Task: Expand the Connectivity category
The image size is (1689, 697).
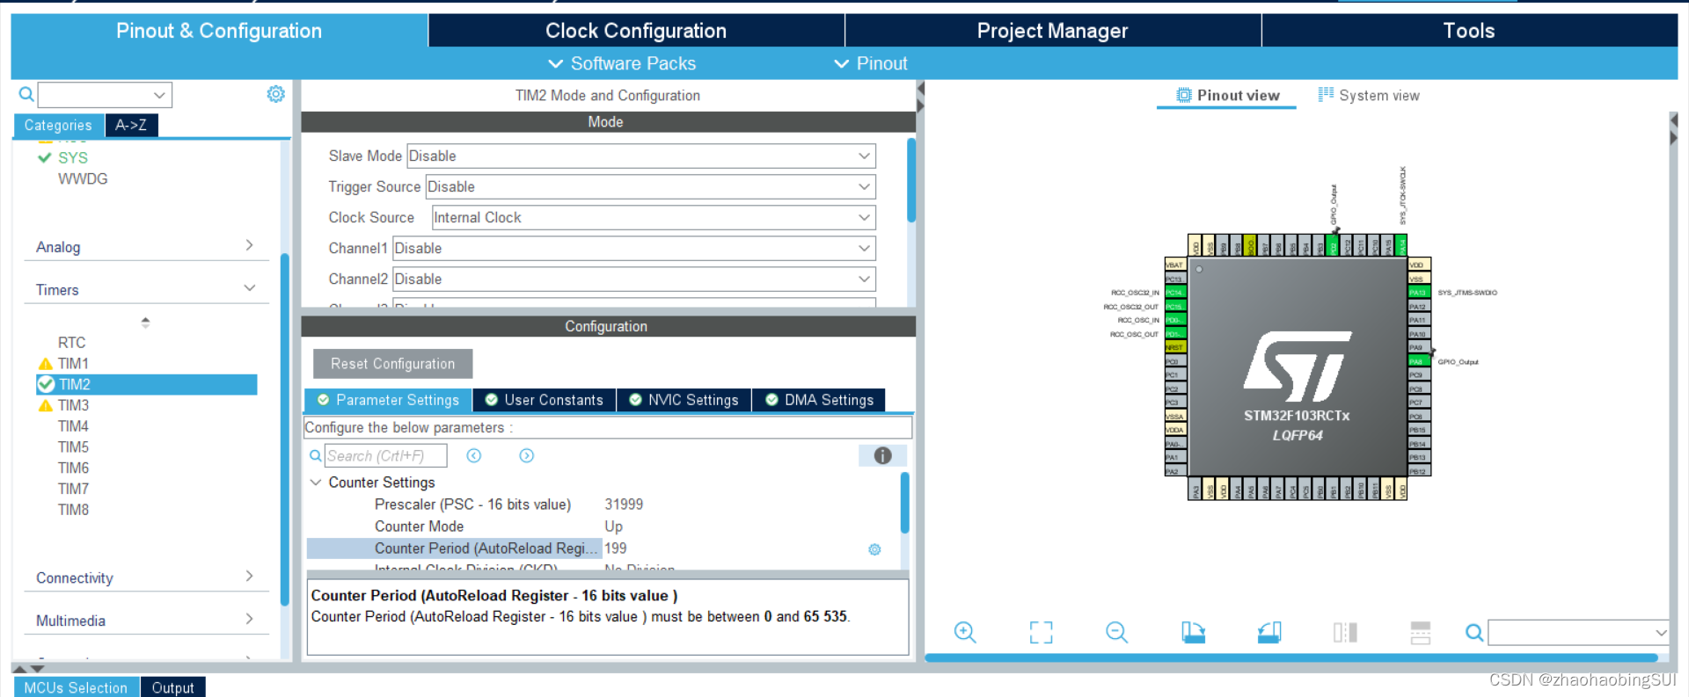Action: click(146, 577)
